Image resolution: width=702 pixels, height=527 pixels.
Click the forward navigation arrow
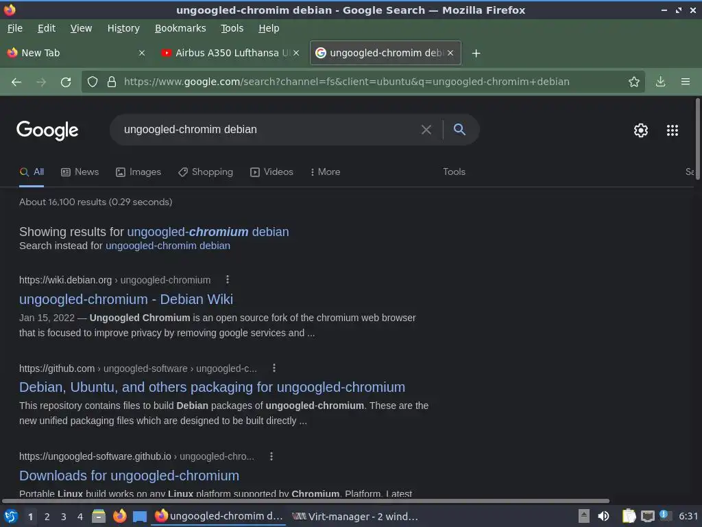tap(41, 82)
